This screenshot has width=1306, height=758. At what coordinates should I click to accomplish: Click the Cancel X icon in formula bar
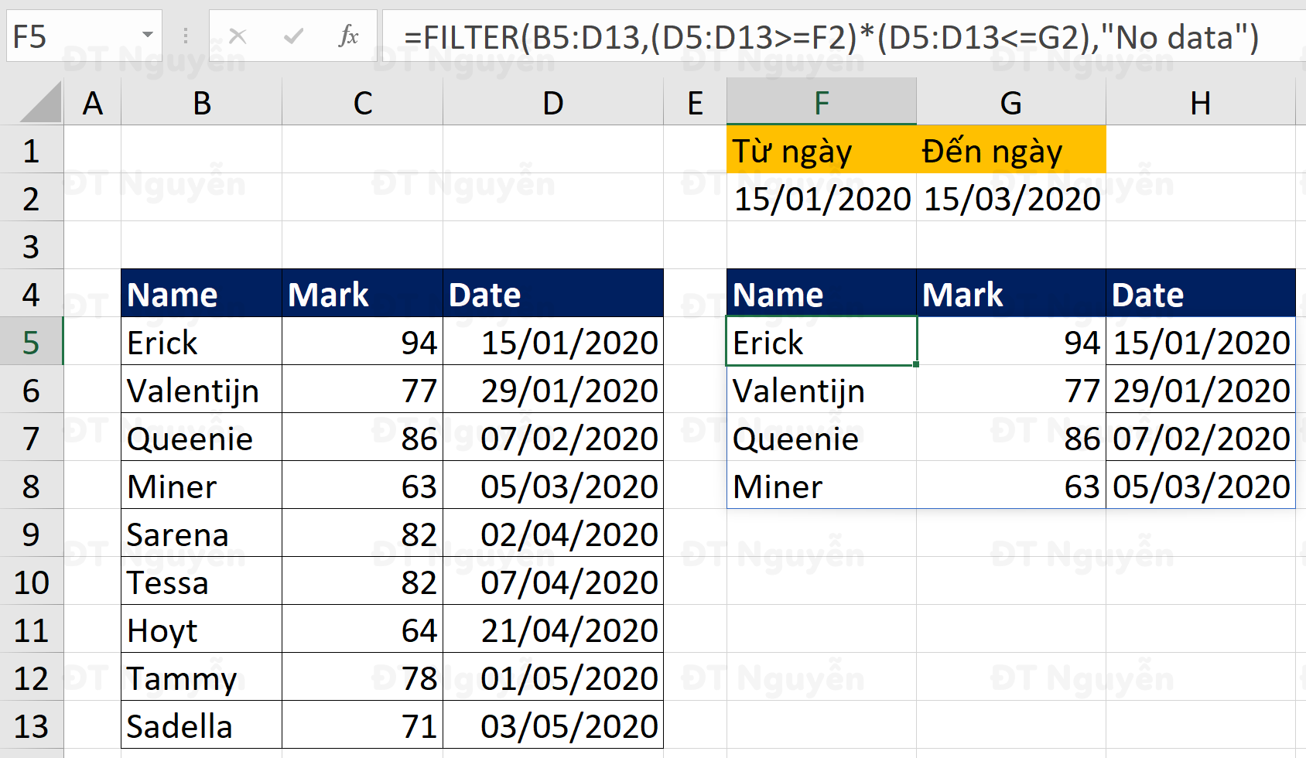[238, 36]
